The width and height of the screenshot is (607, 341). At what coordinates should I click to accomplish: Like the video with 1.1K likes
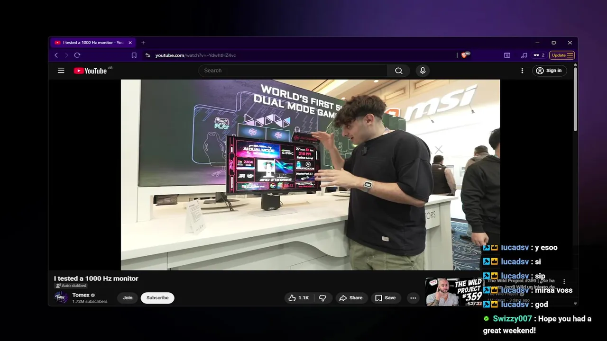coord(299,298)
